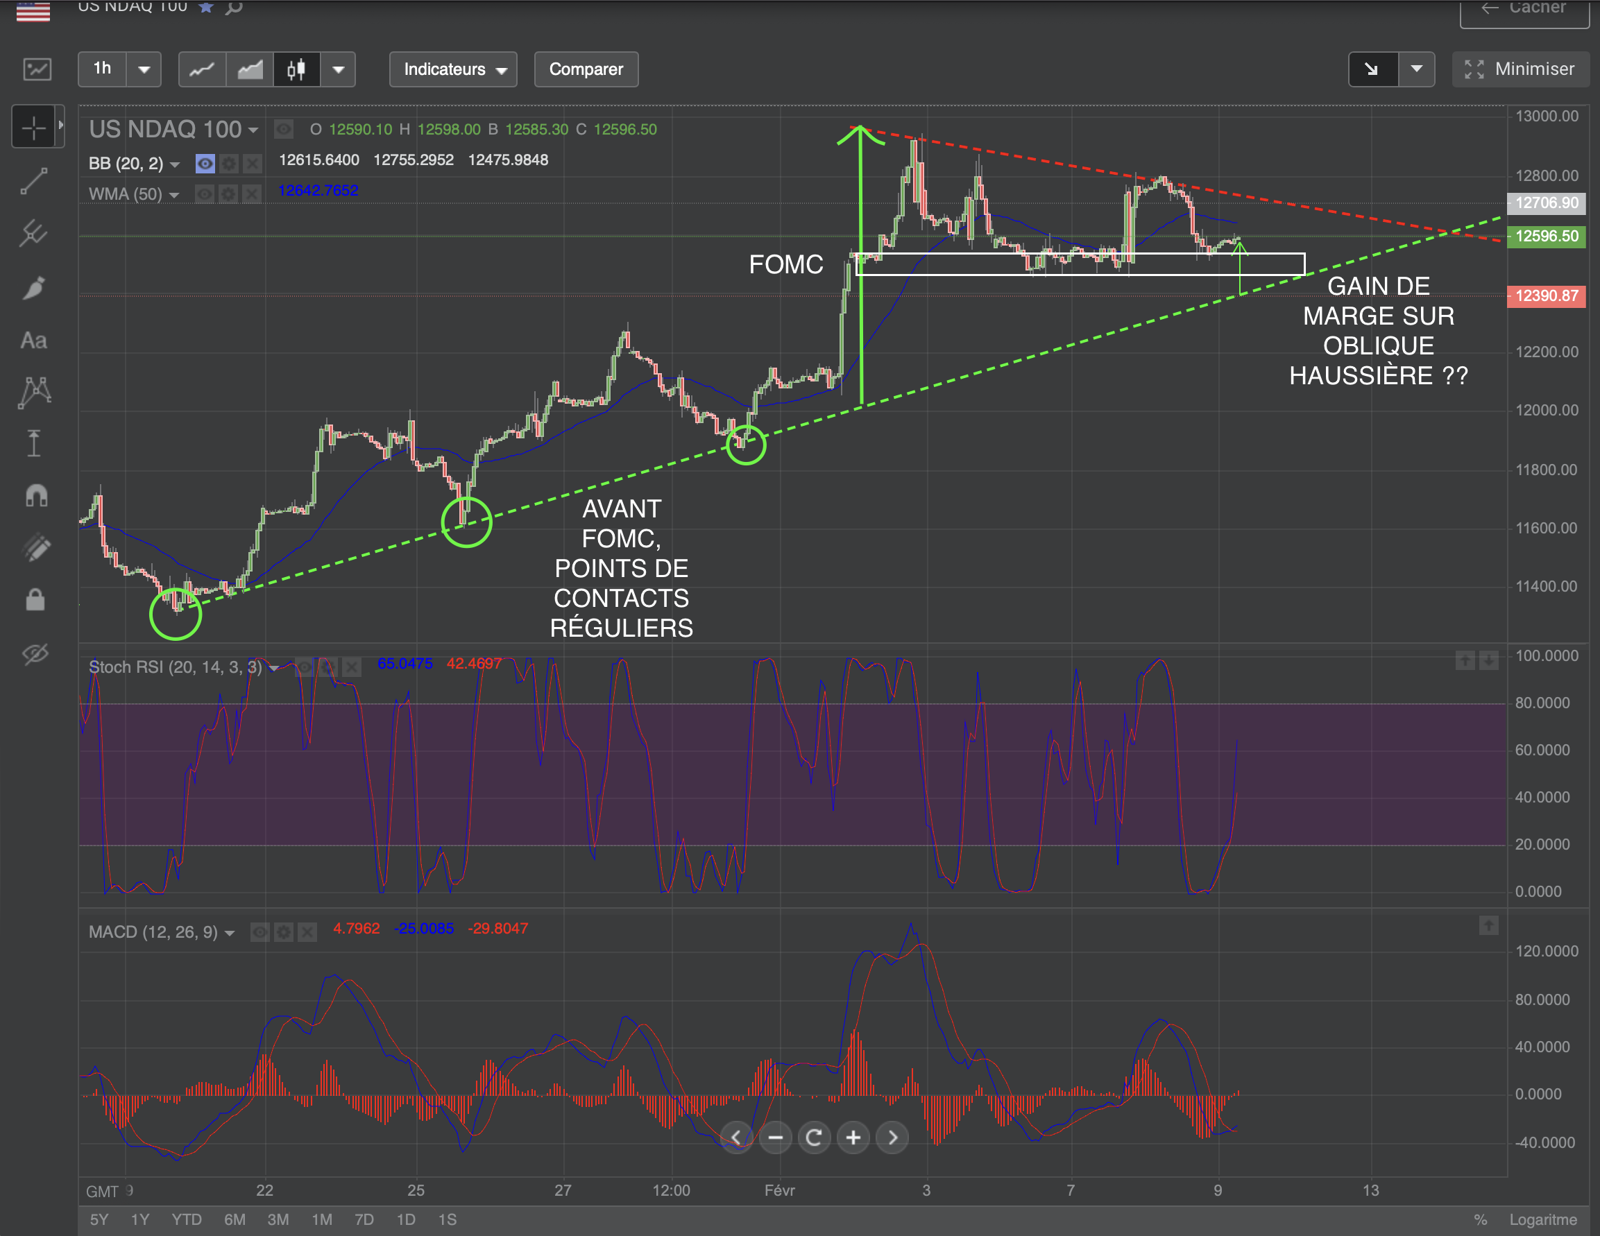
Task: Switch to candlestick chart type
Action: tap(296, 69)
